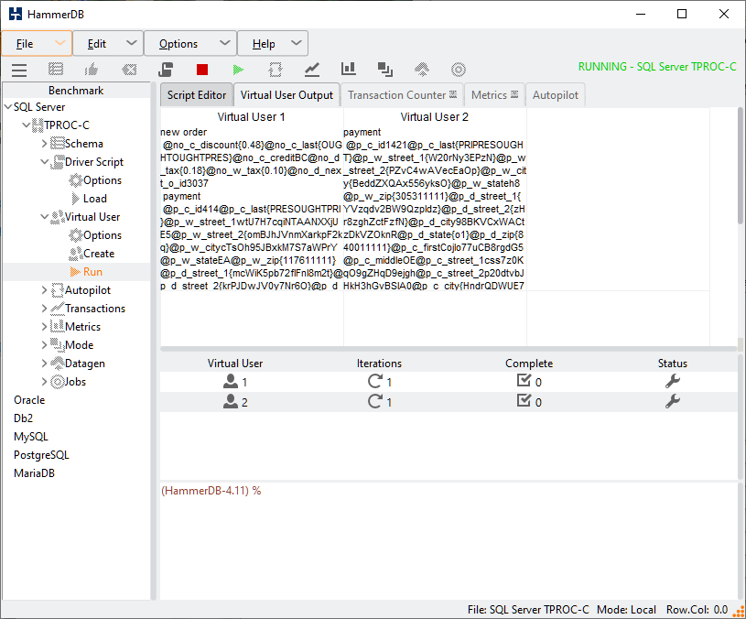
Task: Switch to the Transaction Counter tab
Action: pyautogui.click(x=402, y=95)
